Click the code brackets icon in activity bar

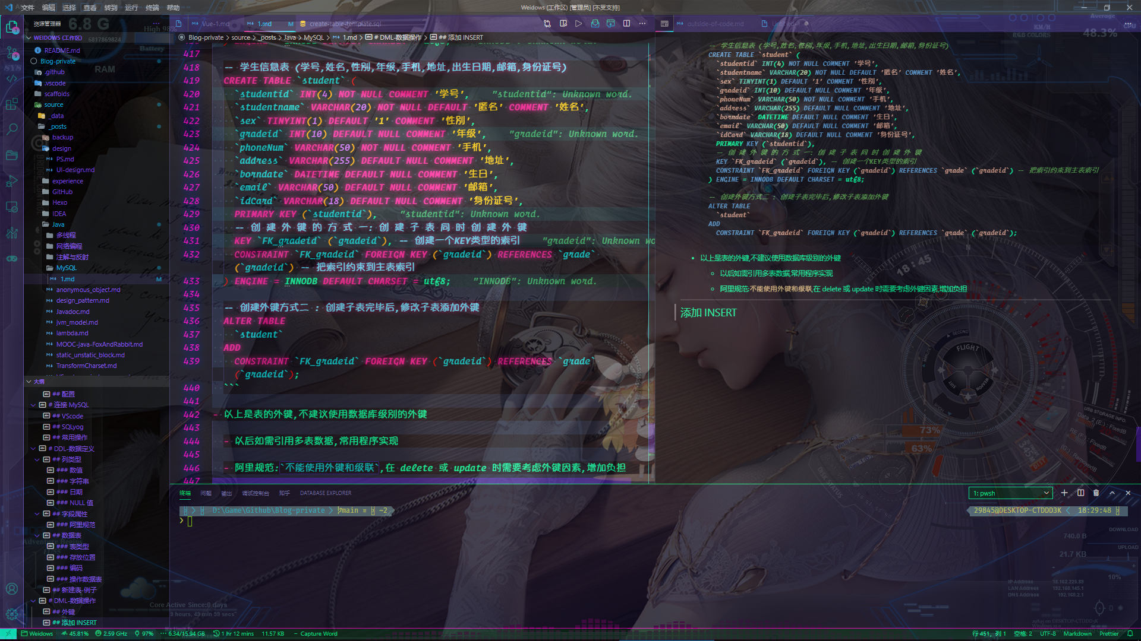12,79
